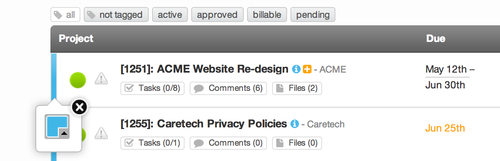
Task: Select the 'billable' tag filter
Action: (x=267, y=15)
